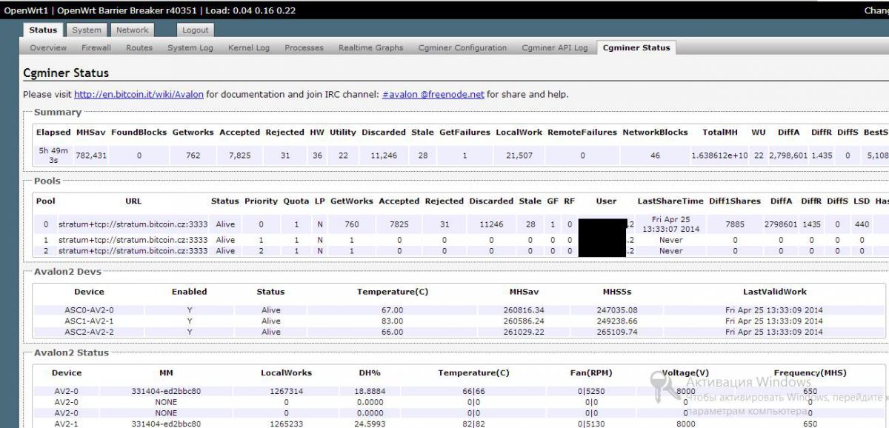Click the LocalWorks value 1267314
Screen dimensions: 889x428
tap(286, 391)
